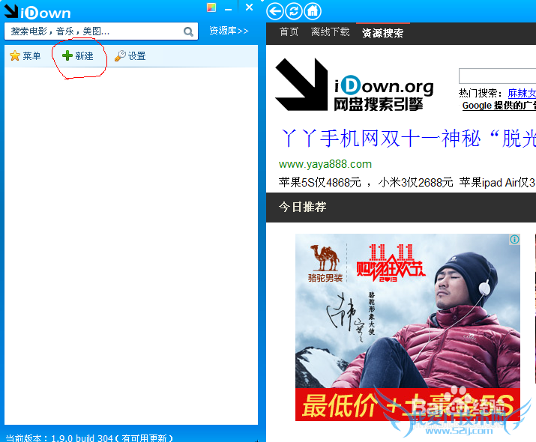This screenshot has height=442, width=536.
Task: Focus the iDown.org web search field
Action: [x=497, y=76]
